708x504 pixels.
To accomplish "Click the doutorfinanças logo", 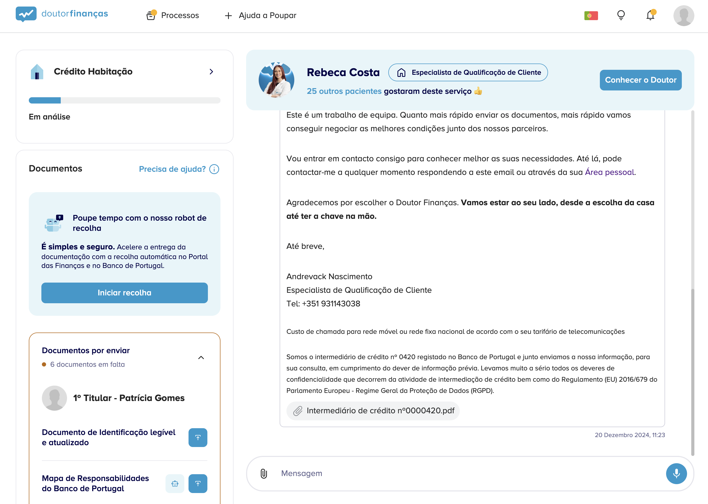I will [x=62, y=14].
